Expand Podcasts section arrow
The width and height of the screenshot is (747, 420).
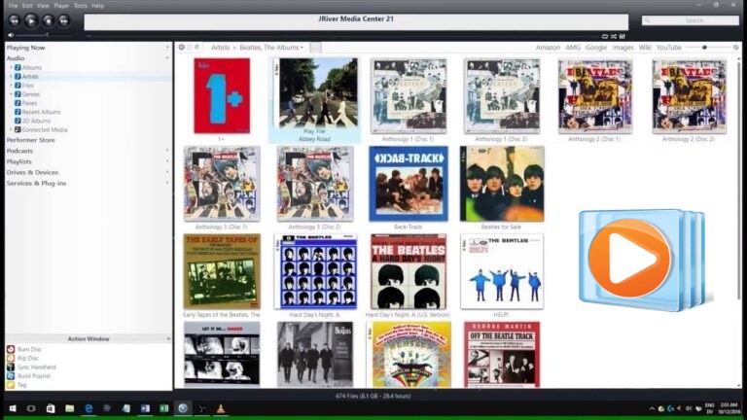pos(167,151)
